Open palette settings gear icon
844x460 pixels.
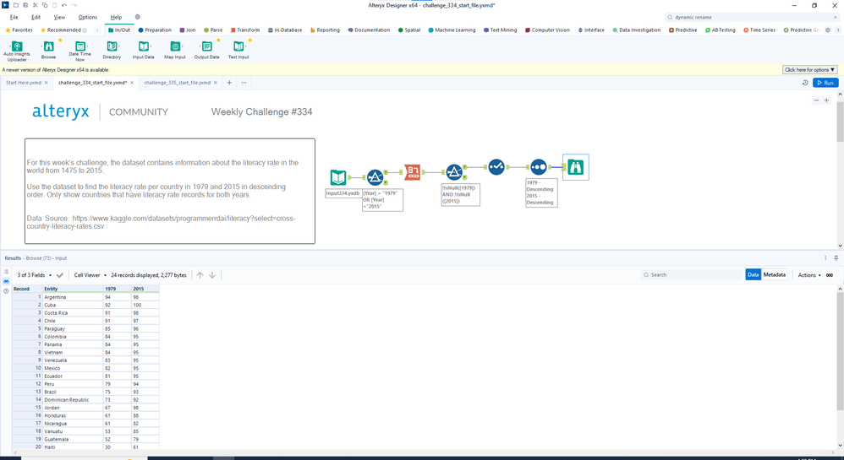coord(828,30)
